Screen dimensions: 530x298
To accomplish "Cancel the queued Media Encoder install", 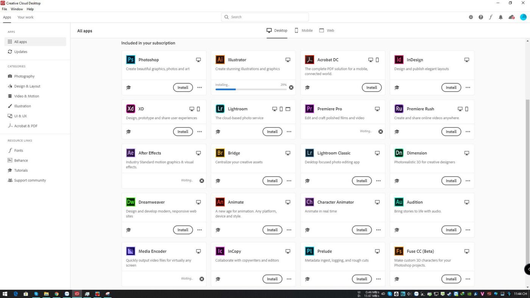I will coord(202,279).
